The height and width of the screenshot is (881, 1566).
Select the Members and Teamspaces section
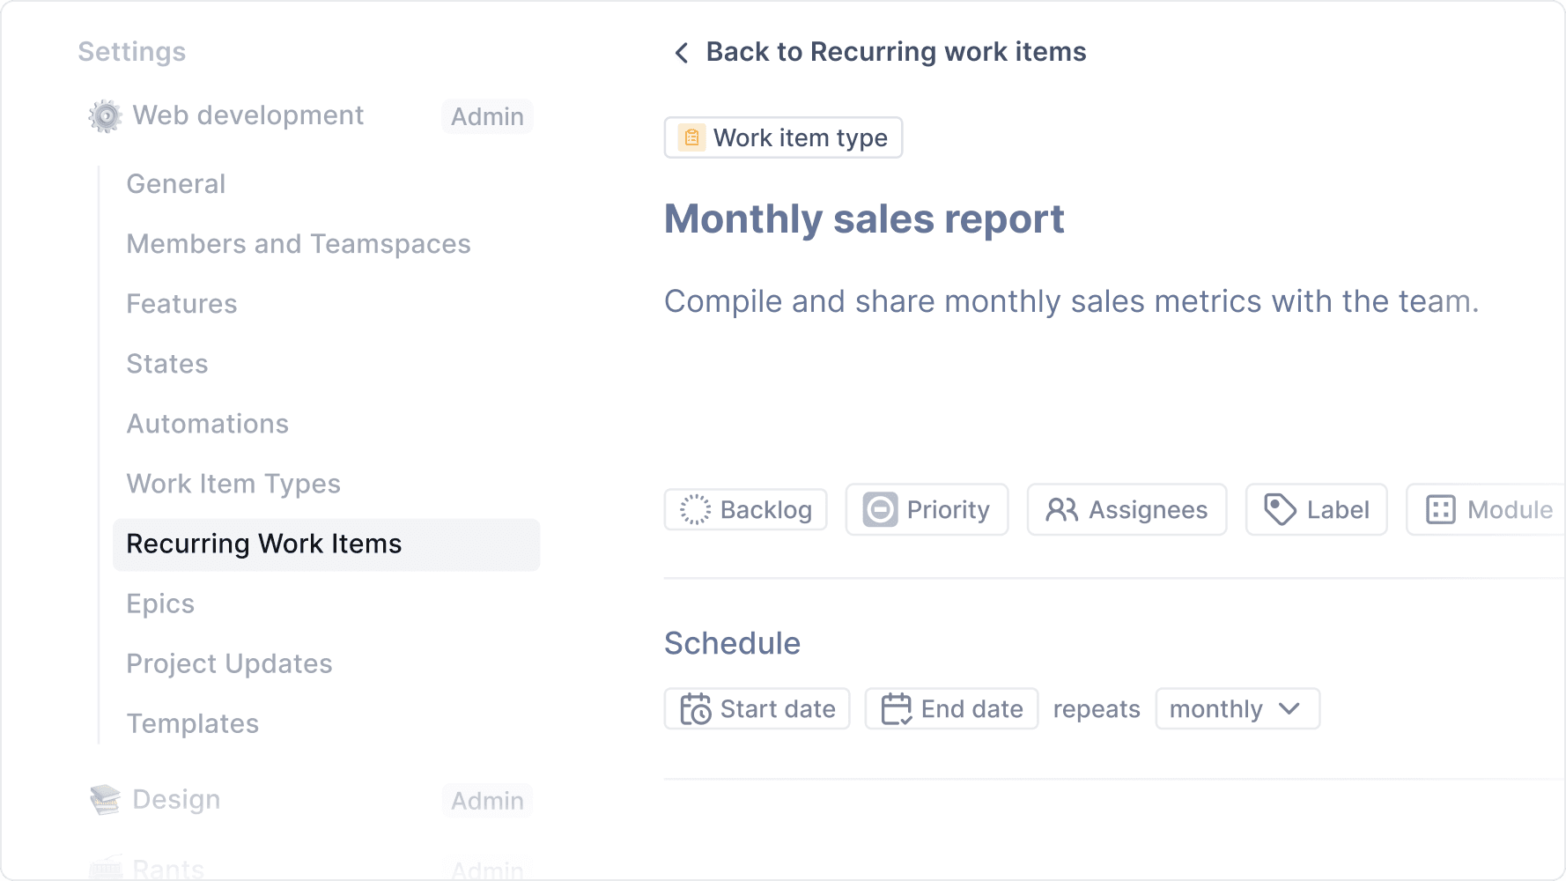299,244
